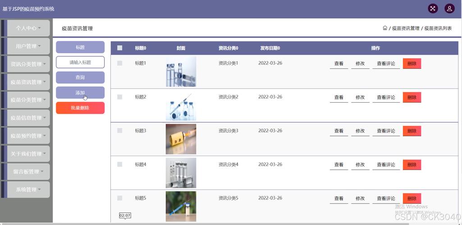Screen dimensions: 462x225
Task: Expand the 资讯分类管理 sidebar menu
Action: tap(28, 64)
